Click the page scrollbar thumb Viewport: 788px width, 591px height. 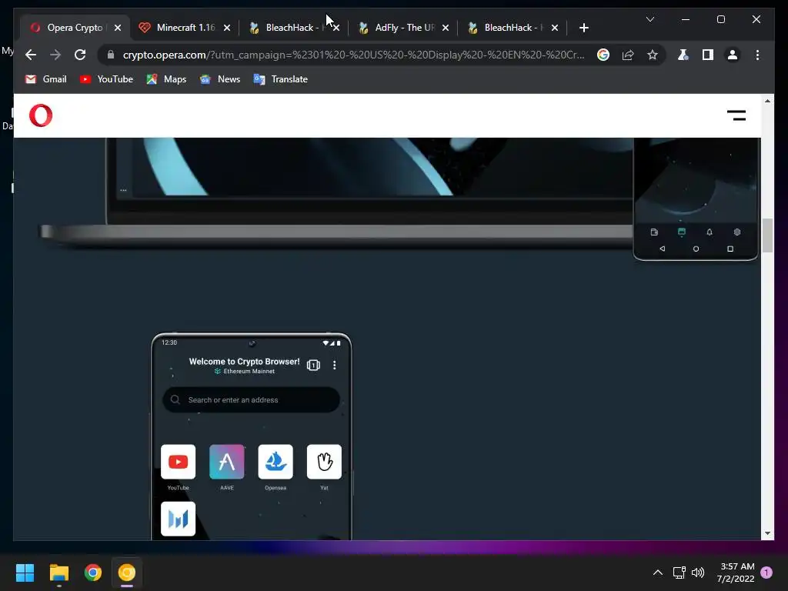[x=767, y=235]
